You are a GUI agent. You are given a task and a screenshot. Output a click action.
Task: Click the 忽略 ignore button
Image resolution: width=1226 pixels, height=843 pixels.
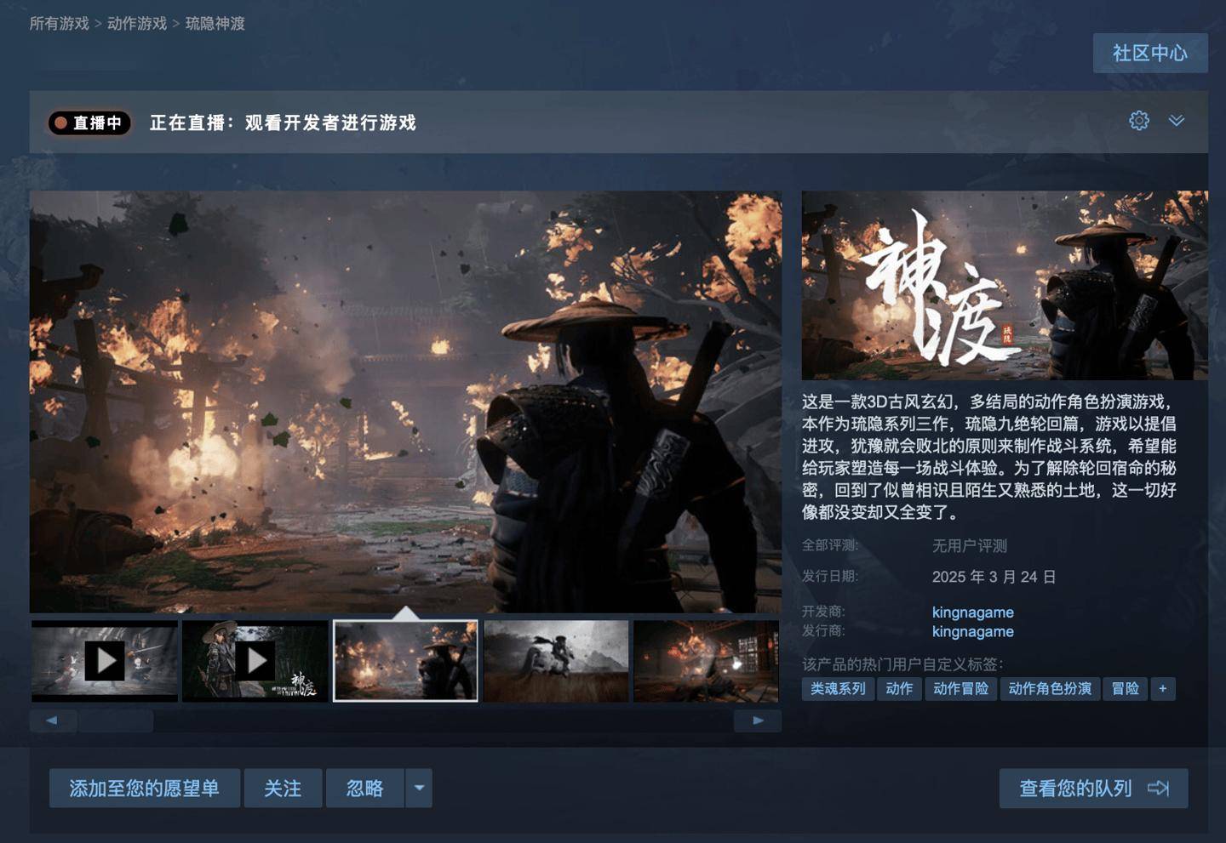(x=365, y=789)
